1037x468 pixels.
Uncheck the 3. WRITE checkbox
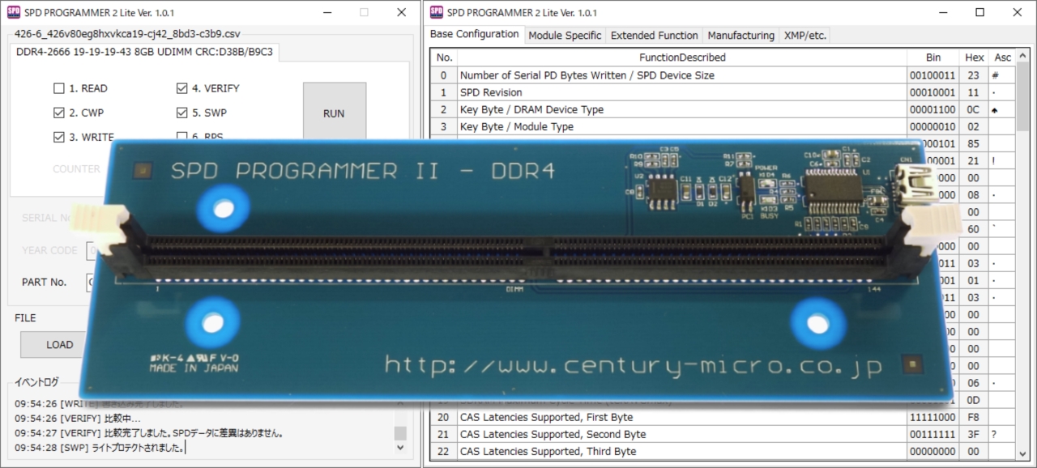58,137
